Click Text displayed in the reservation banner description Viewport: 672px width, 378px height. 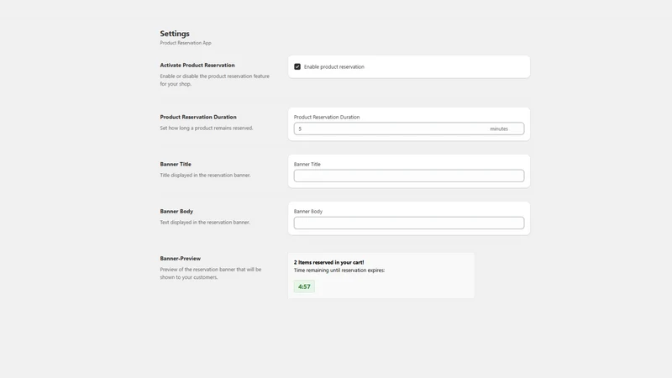(x=205, y=223)
